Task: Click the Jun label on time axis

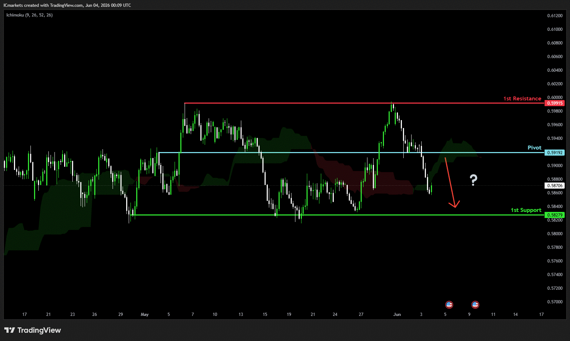Action: 397,314
